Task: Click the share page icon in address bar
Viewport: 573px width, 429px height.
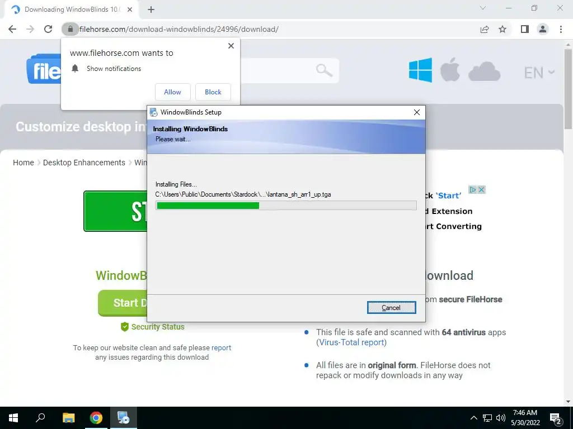Action: (485, 29)
